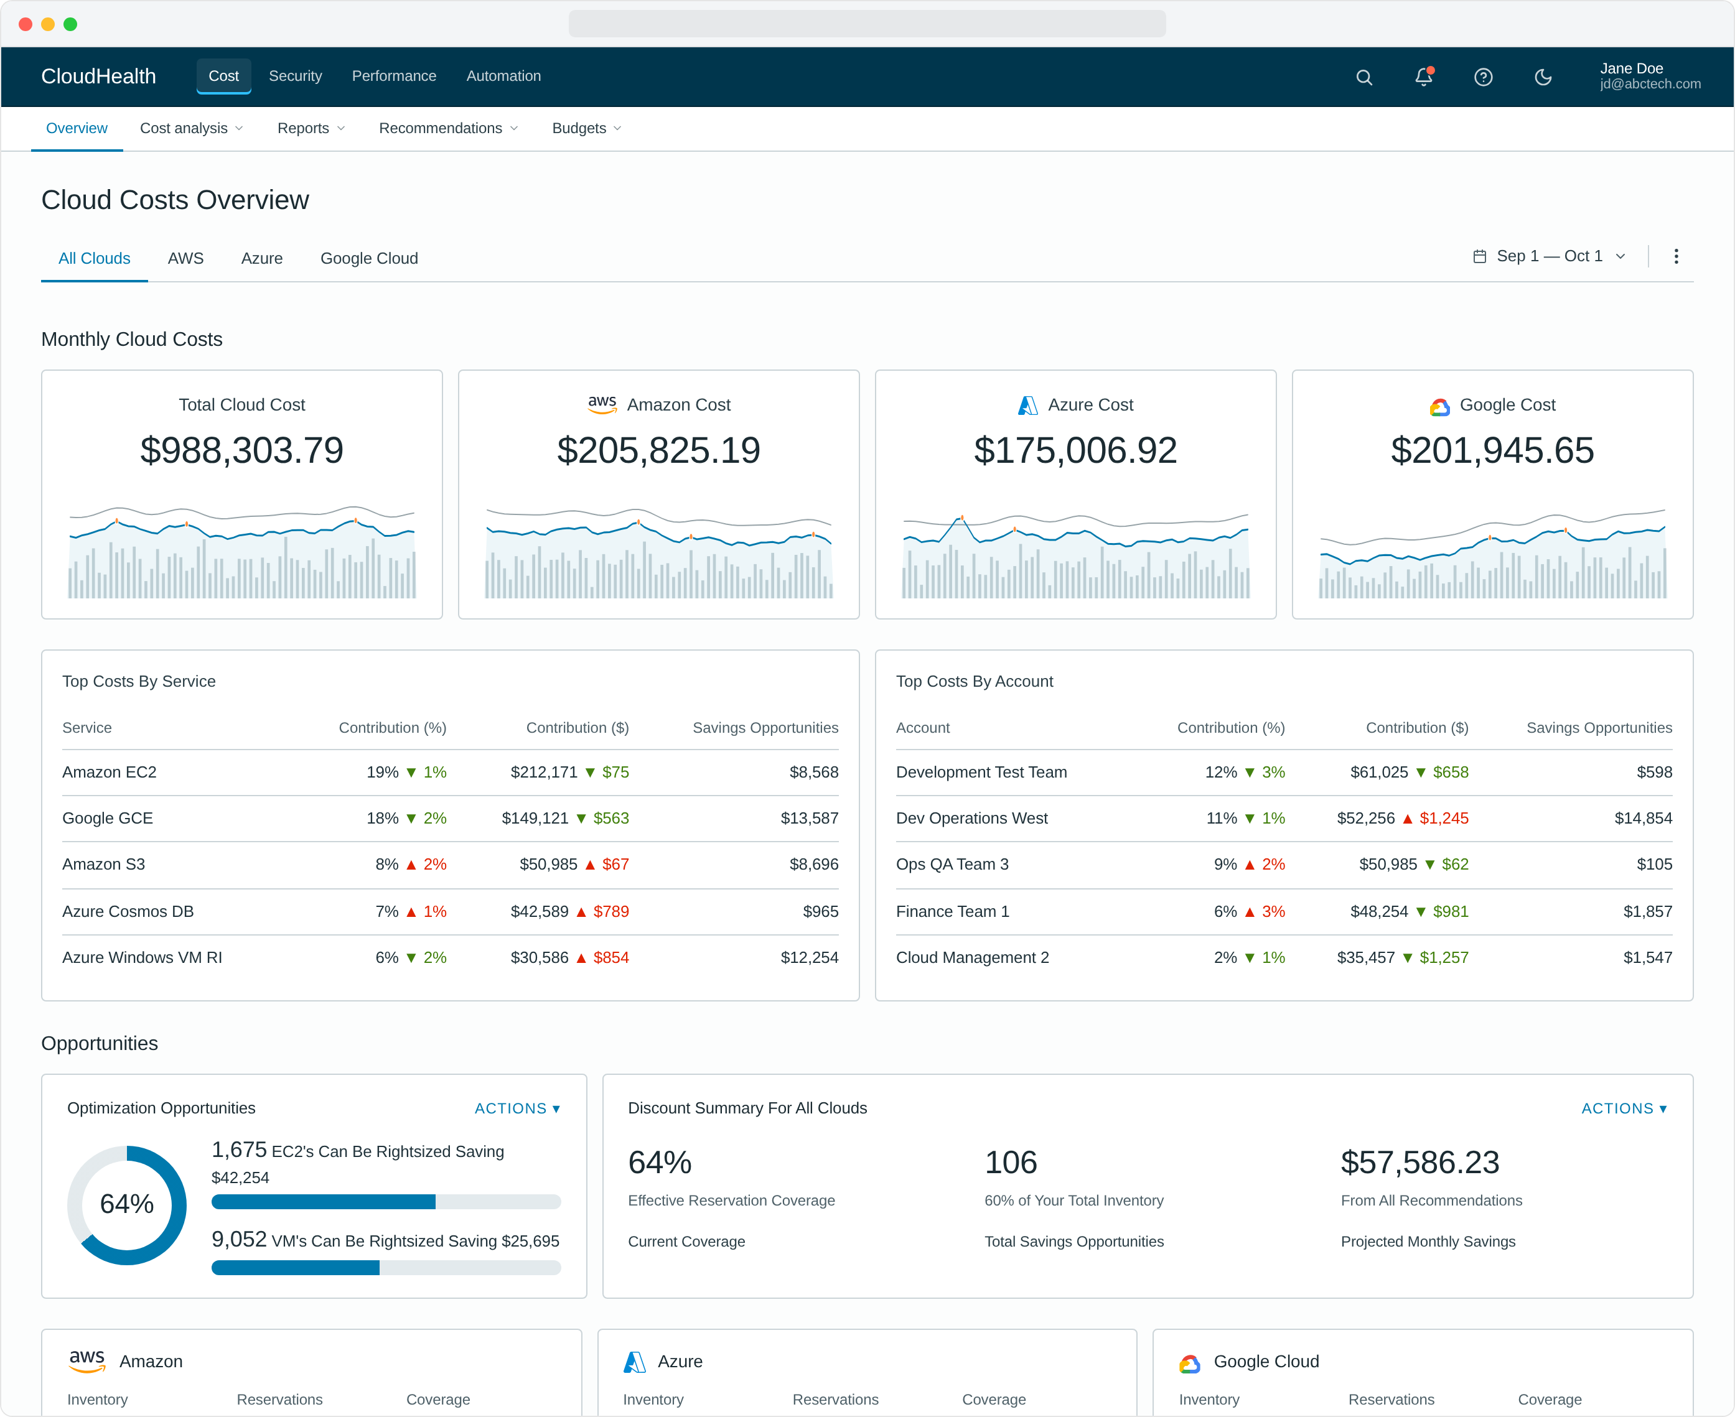Expand the Reports dropdown
This screenshot has width=1735, height=1417.
[x=311, y=128]
